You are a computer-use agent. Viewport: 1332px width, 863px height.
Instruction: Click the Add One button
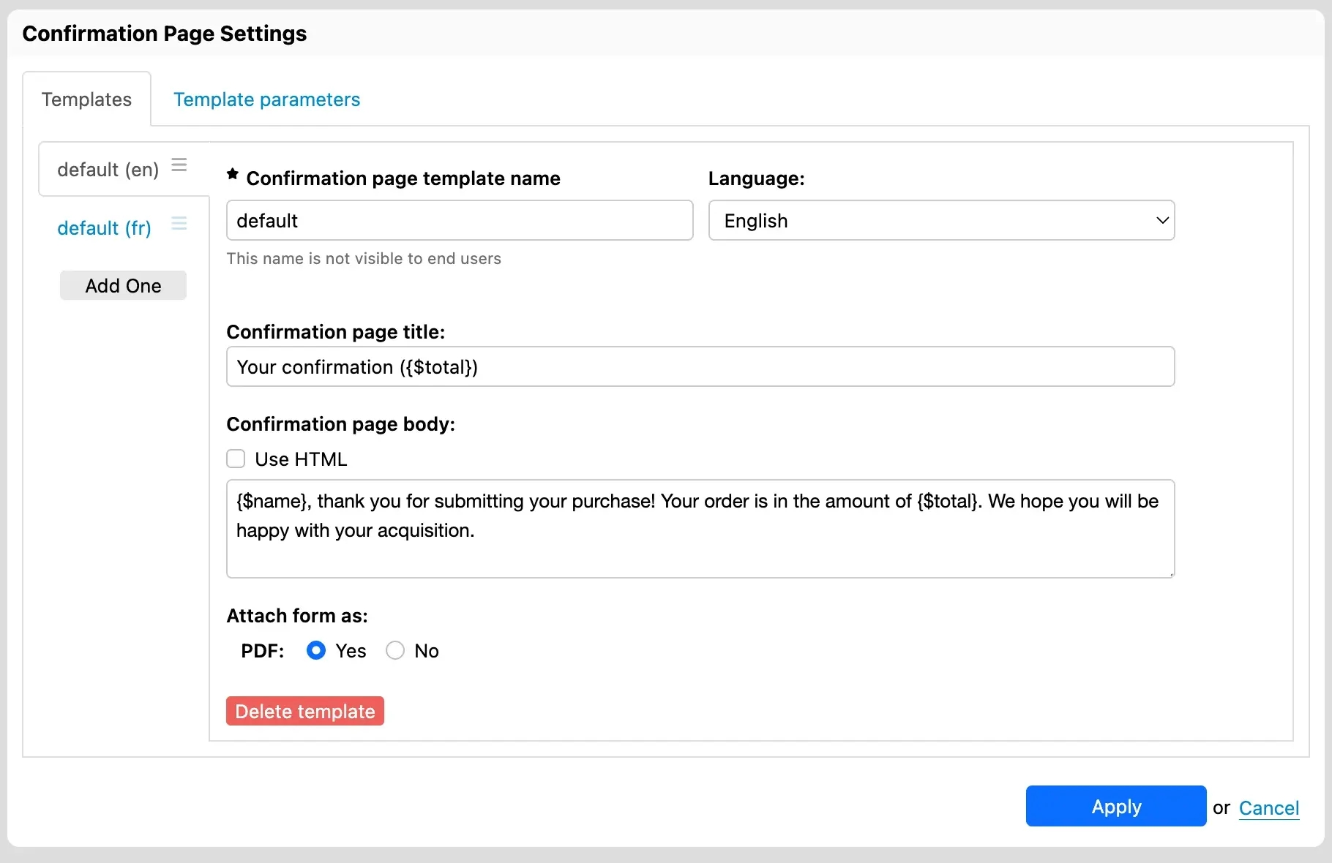[123, 285]
